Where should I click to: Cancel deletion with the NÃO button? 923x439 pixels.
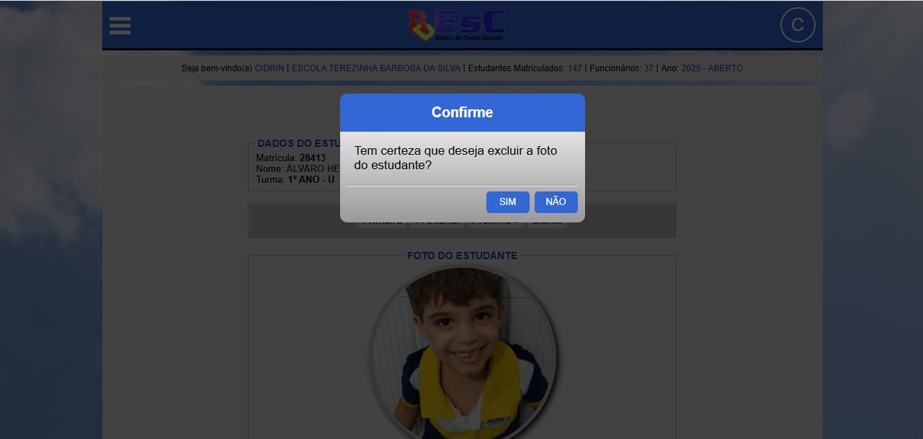coord(556,202)
